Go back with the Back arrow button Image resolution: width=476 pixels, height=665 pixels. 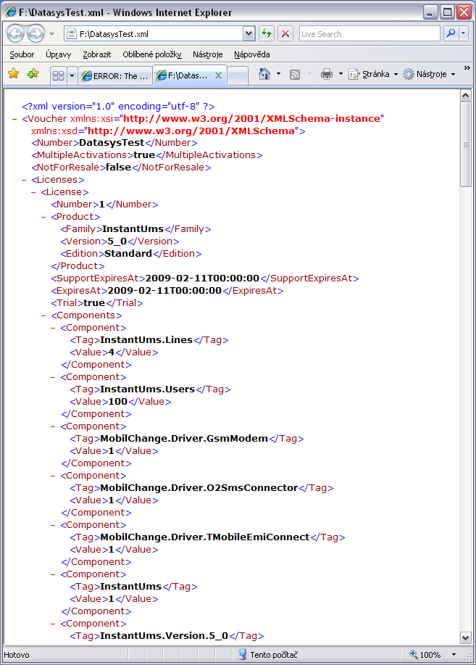[16, 34]
